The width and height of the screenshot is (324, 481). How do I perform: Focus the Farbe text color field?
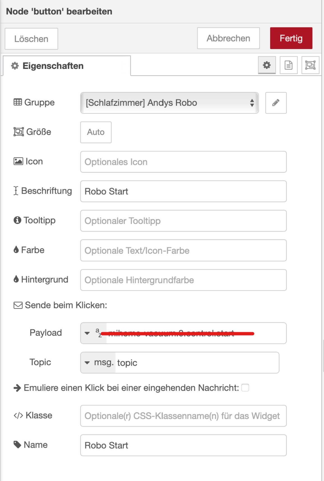coord(183,251)
